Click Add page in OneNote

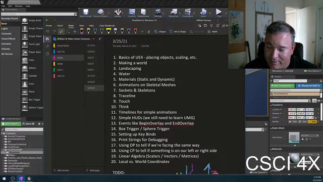pos(93,170)
